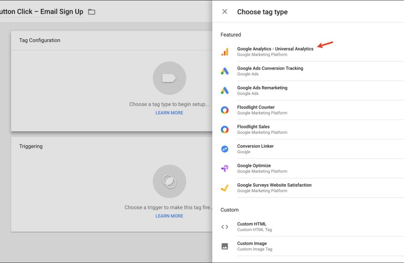Viewport: 404px width, 263px height.
Task: Close the Choose tag type panel
Action: pyautogui.click(x=225, y=12)
